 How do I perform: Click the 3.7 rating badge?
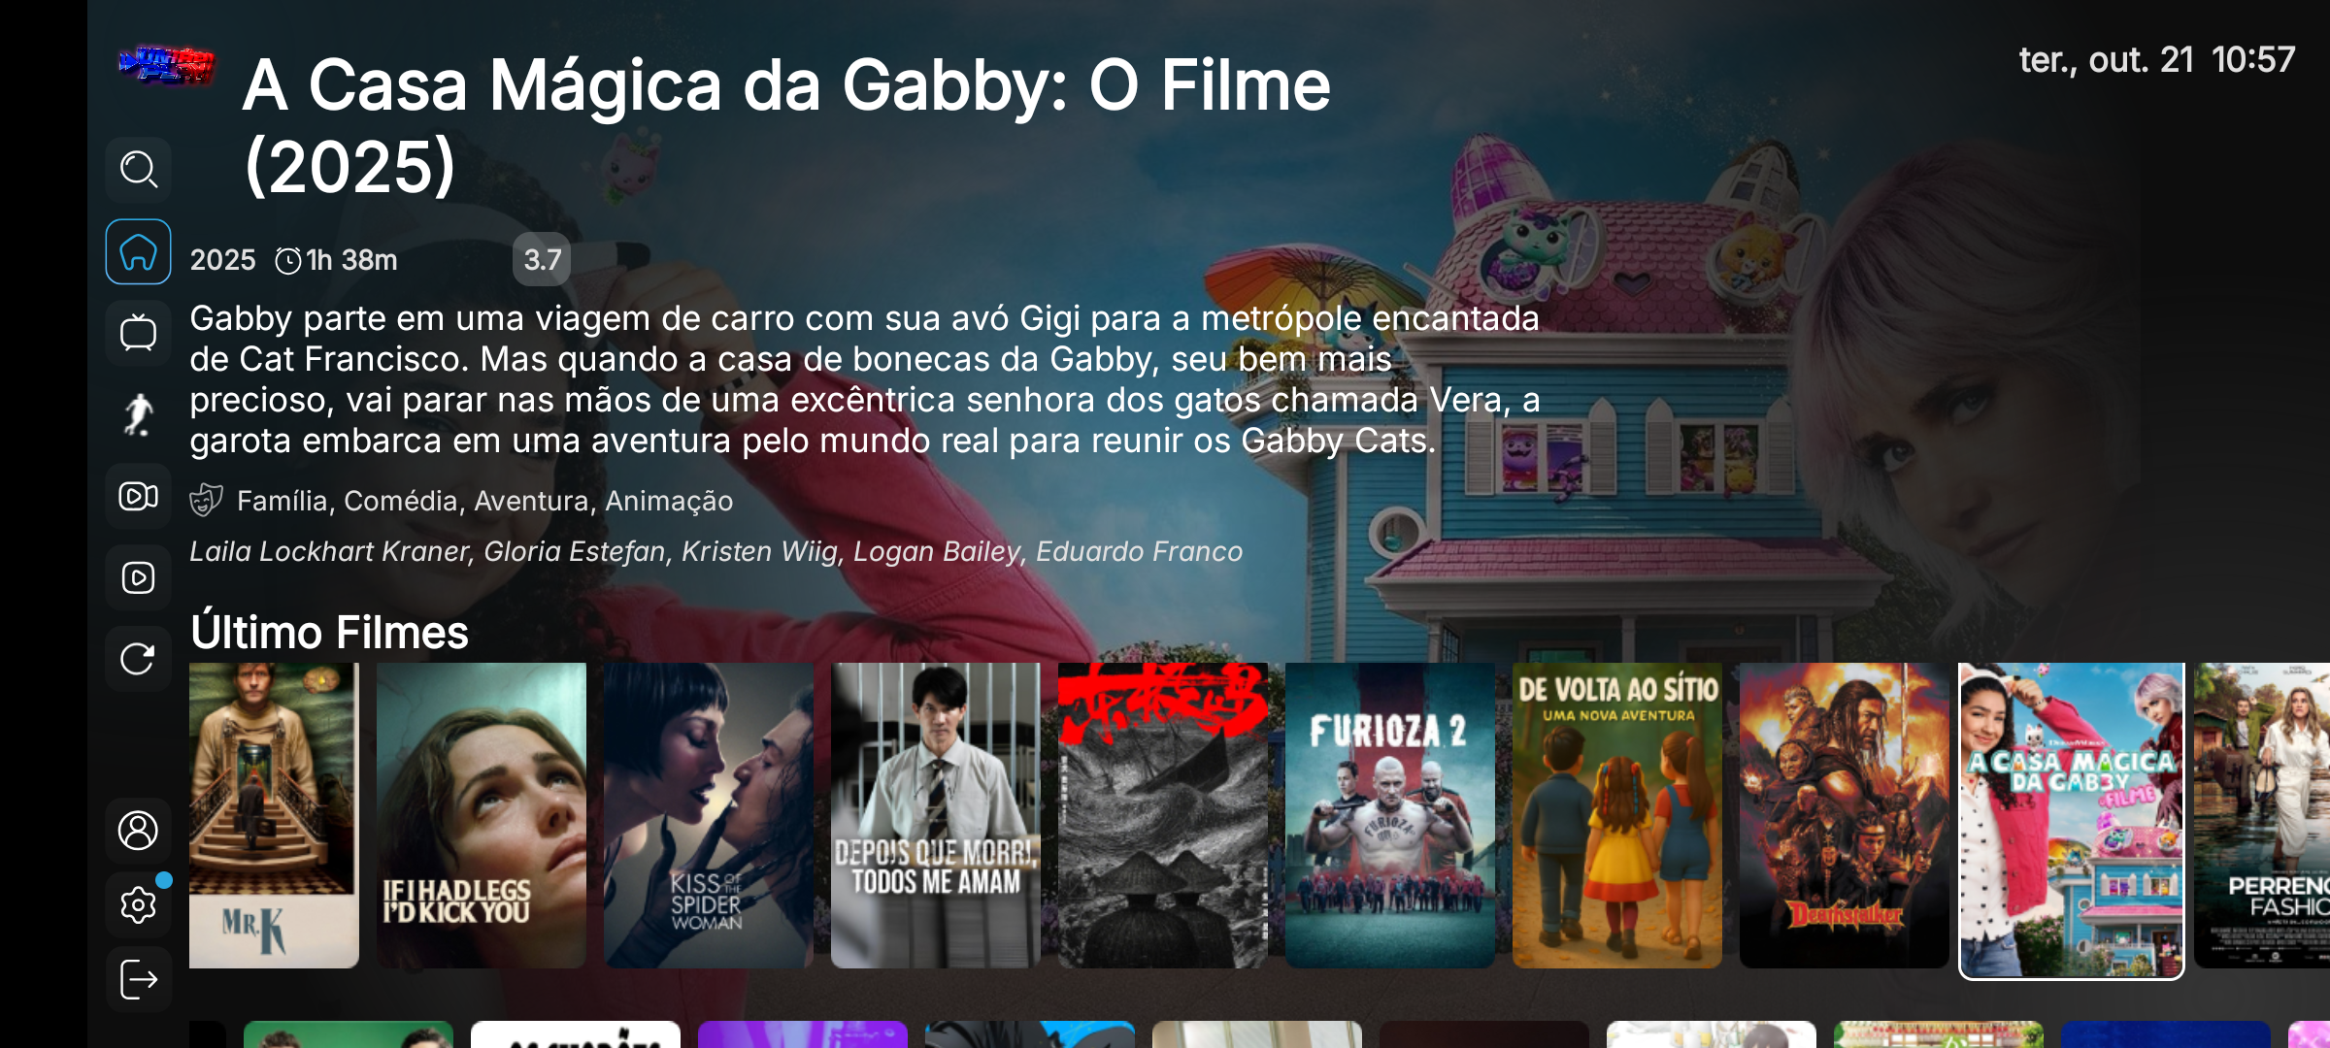542,259
